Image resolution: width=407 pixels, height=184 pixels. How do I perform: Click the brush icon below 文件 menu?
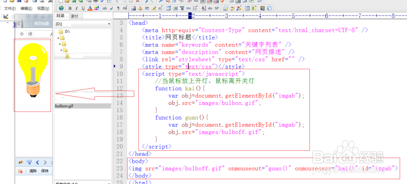[x=6, y=16]
